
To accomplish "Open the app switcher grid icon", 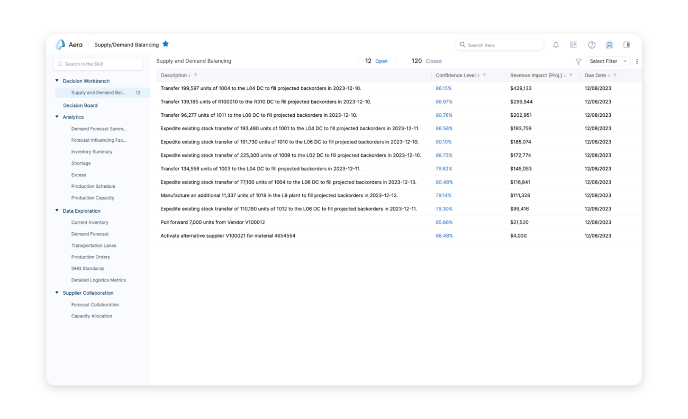I will (573, 44).
